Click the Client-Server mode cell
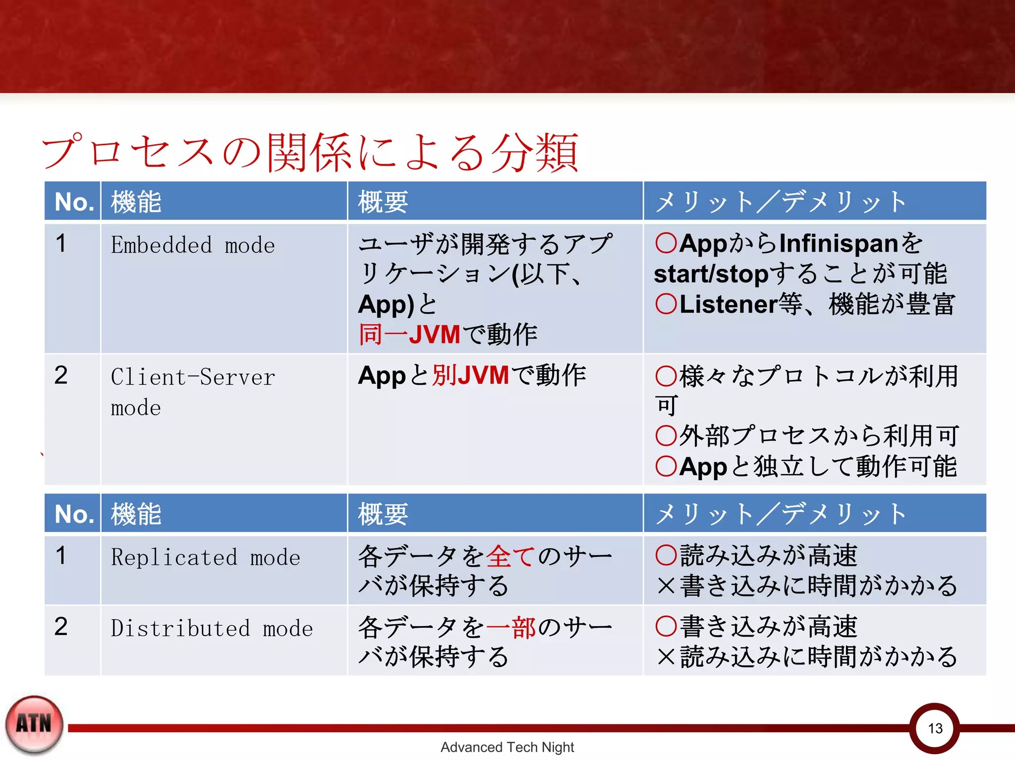 (x=224, y=419)
